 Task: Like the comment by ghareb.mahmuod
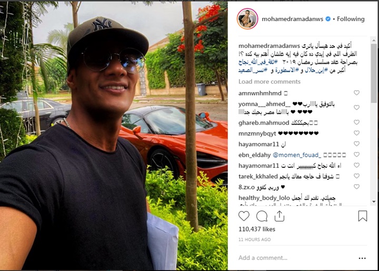click(356, 122)
